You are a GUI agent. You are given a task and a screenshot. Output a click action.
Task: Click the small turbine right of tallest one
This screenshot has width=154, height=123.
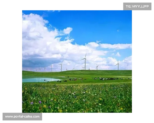point(97,67)
